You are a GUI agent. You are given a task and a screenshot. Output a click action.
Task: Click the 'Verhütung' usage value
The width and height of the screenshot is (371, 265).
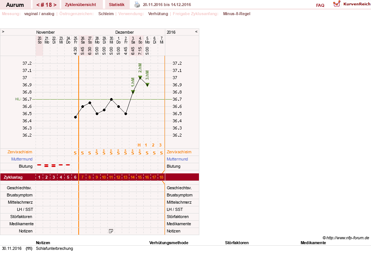(x=158, y=14)
